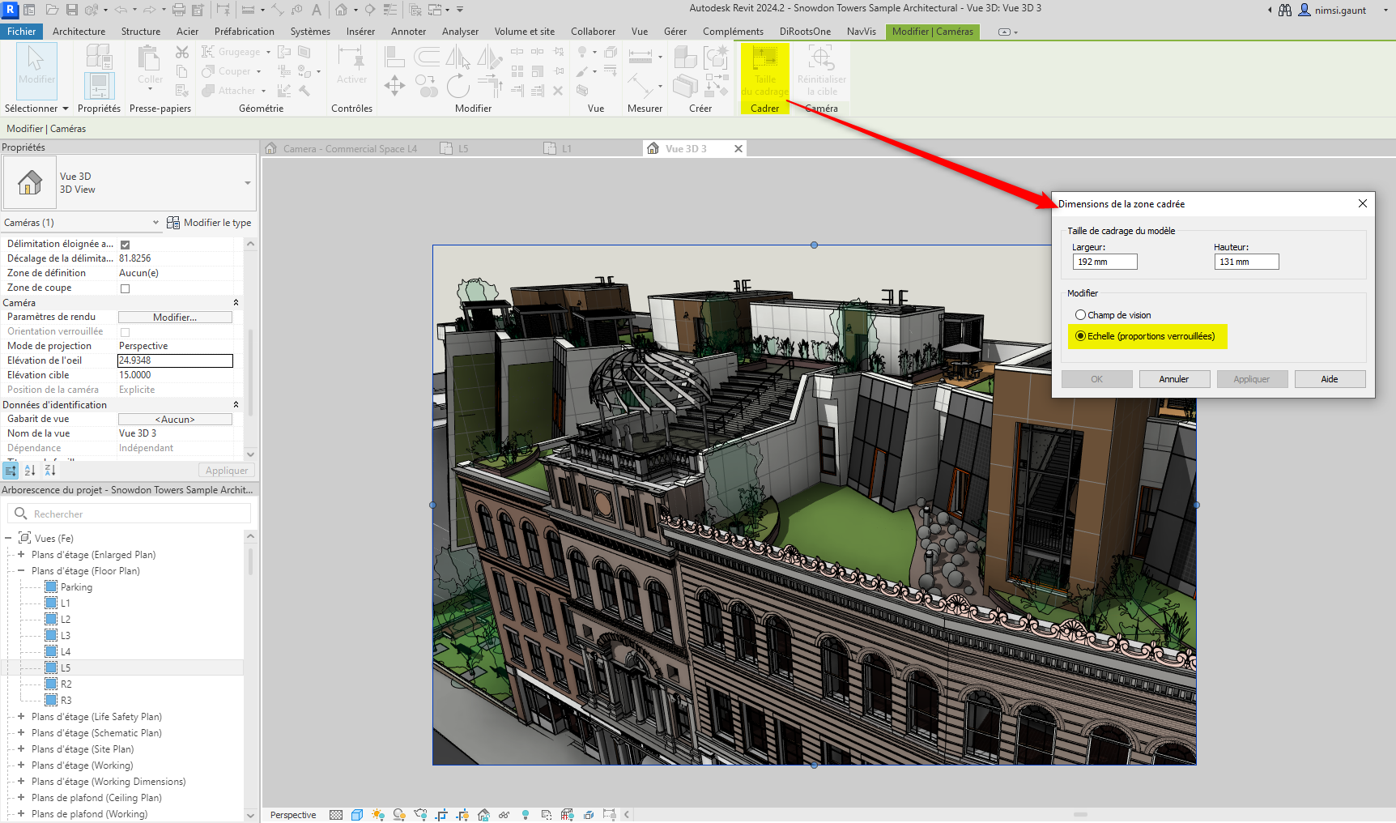Uncheck Délimitation éloignée active checkbox
Image resolution: width=1396 pixels, height=823 pixels.
pyautogui.click(x=125, y=245)
